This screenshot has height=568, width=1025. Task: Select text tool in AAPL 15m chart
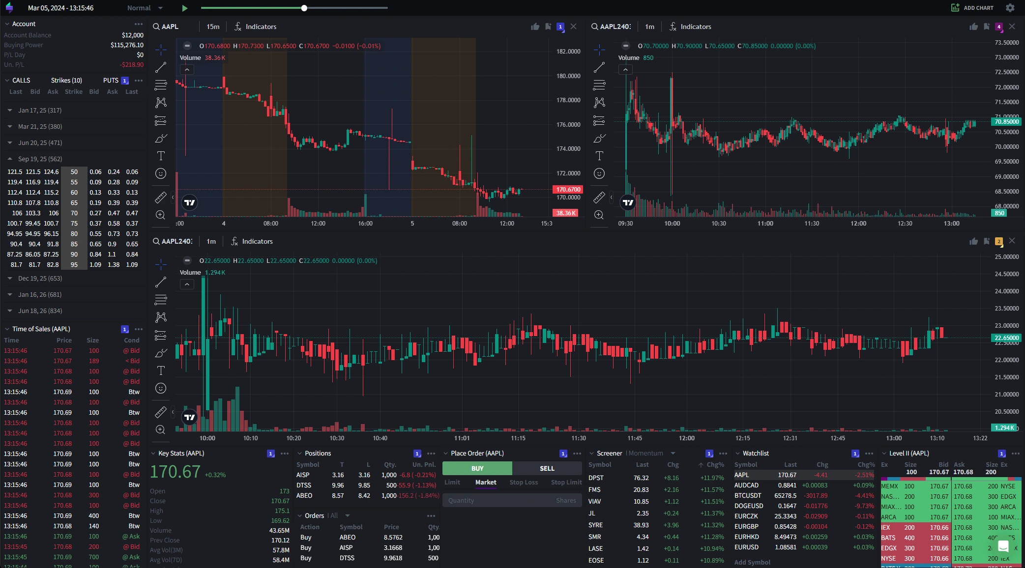pos(161,156)
